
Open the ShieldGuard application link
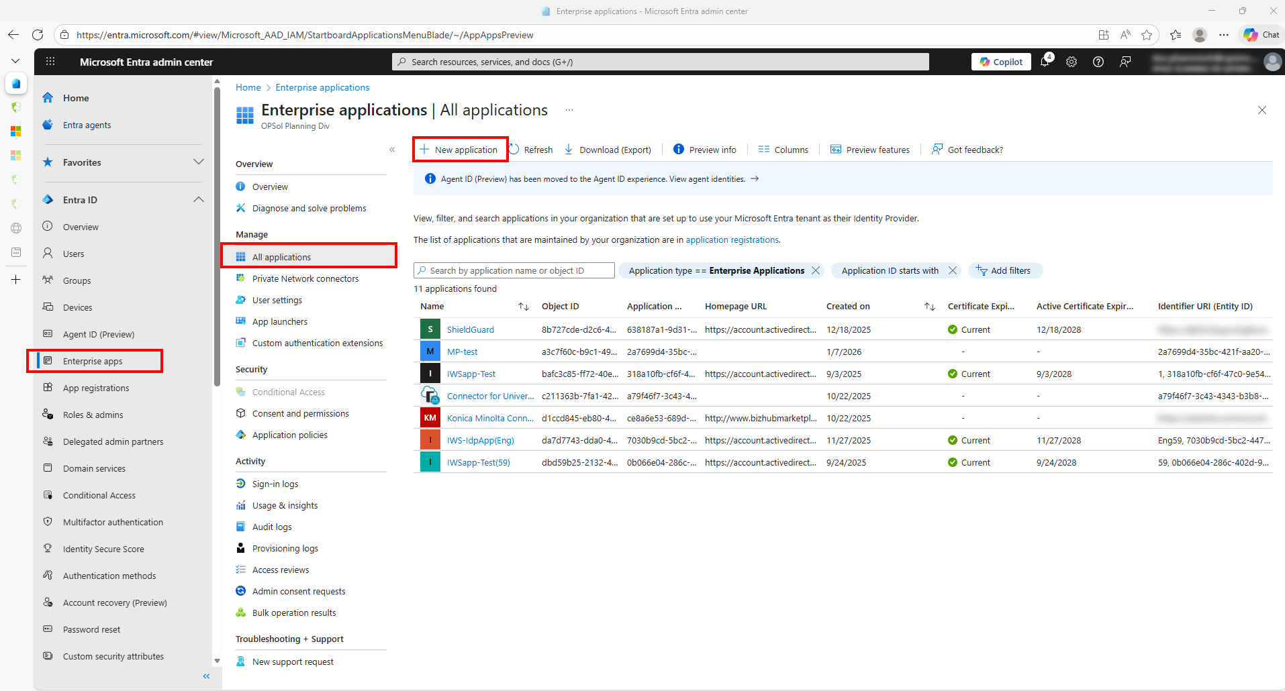470,329
